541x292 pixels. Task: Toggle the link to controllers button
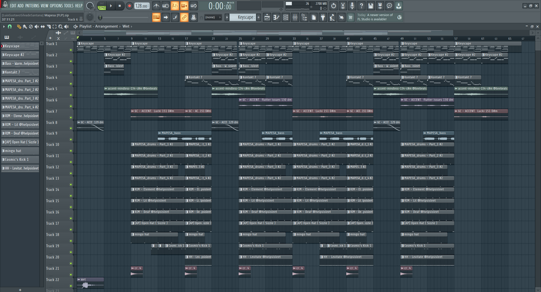[184, 17]
